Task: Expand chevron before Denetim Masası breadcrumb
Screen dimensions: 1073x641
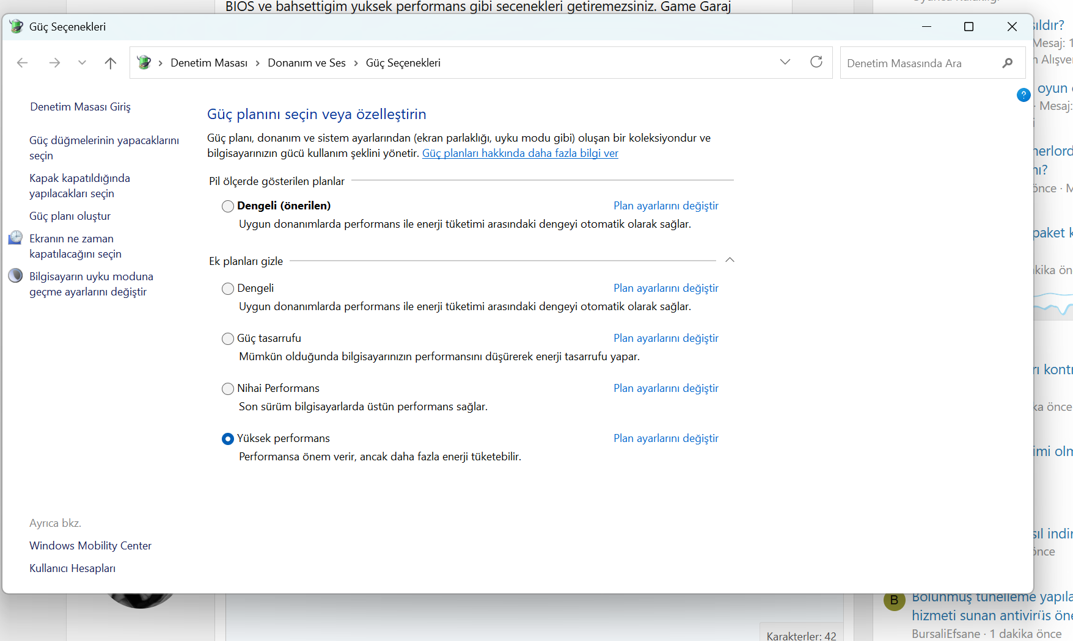Action: (x=160, y=63)
